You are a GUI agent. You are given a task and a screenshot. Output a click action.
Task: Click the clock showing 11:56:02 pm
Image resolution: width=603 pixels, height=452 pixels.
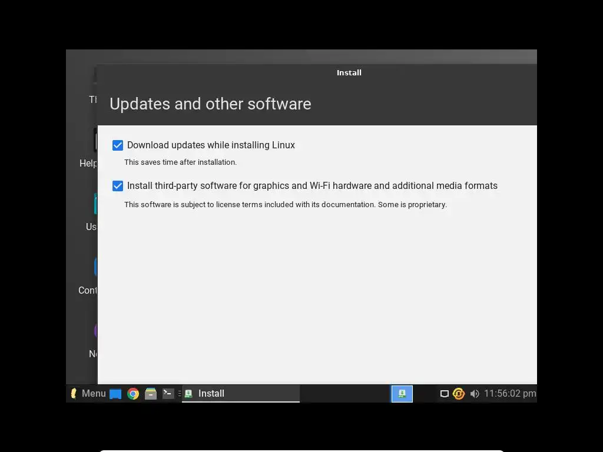pyautogui.click(x=510, y=394)
